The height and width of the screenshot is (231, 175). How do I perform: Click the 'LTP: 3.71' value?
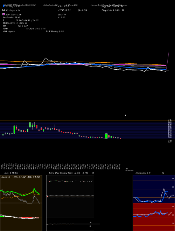[64, 10]
